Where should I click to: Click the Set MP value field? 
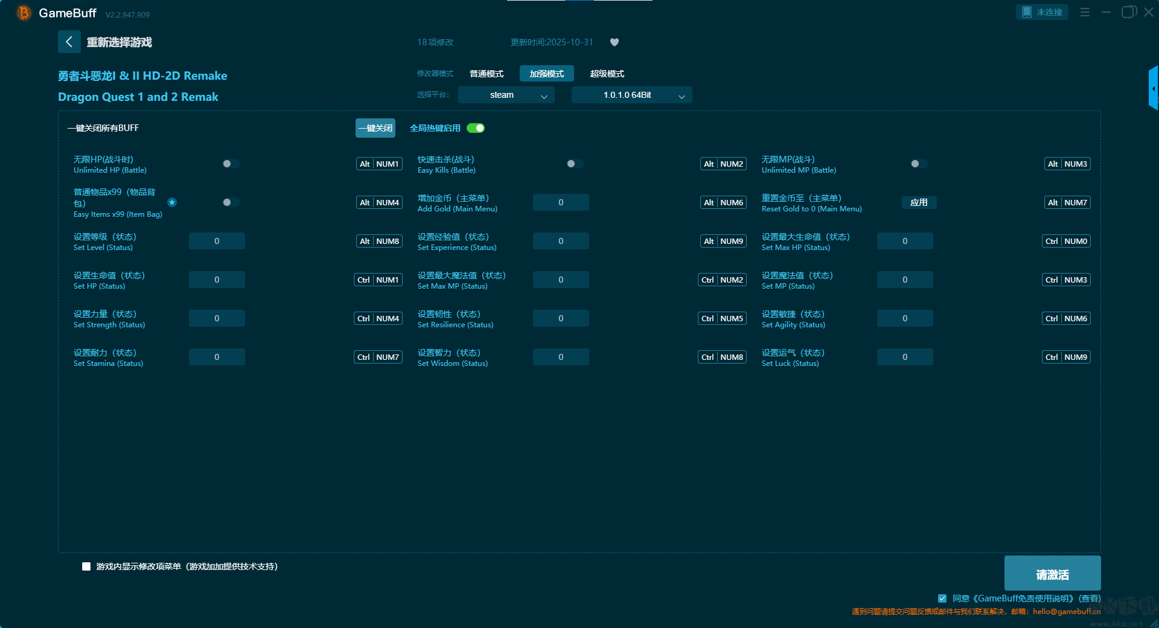(905, 280)
